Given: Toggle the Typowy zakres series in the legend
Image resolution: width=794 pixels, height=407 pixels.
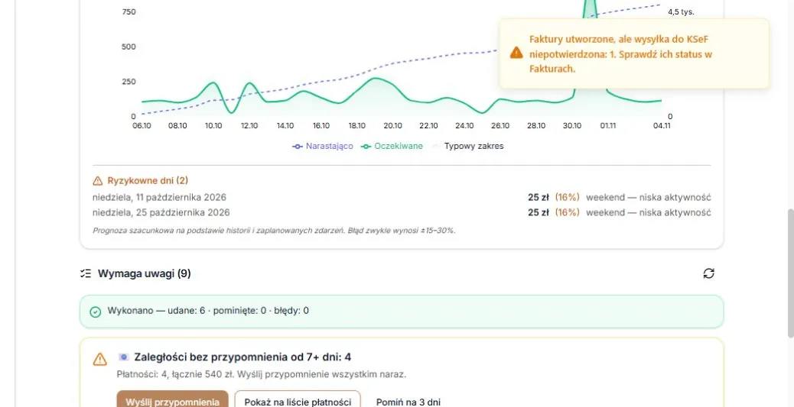Looking at the screenshot, I should tap(467, 146).
